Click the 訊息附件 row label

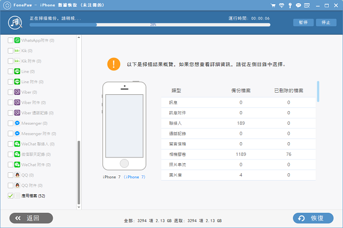coord(177,113)
